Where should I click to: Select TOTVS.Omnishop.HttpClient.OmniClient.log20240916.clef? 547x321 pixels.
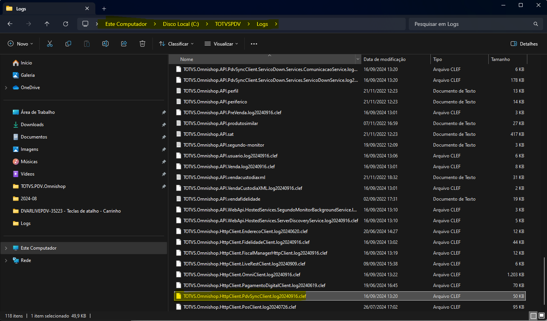[242, 275]
